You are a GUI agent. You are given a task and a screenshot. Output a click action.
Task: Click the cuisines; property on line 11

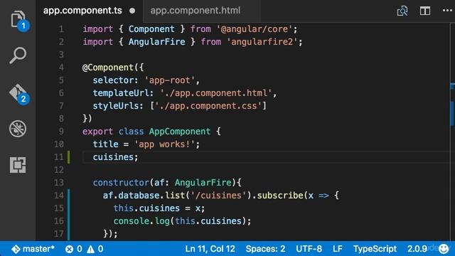point(115,157)
